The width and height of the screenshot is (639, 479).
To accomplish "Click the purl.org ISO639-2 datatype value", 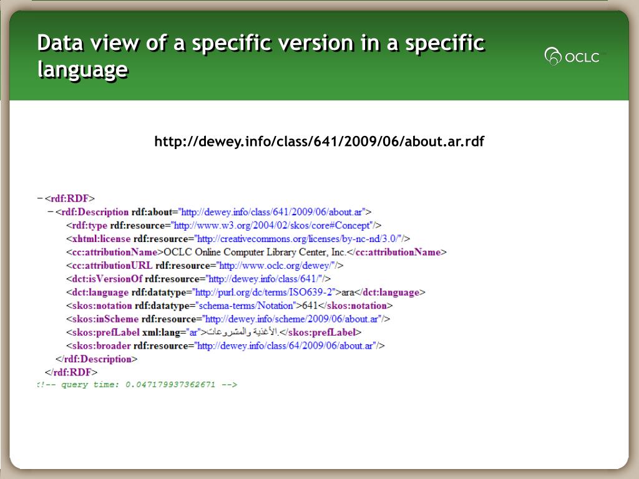I will click(264, 293).
